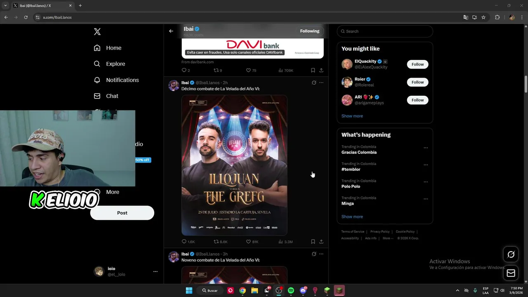The image size is (528, 297).
Task: Click Terms of Service footer link
Action: tap(353, 232)
